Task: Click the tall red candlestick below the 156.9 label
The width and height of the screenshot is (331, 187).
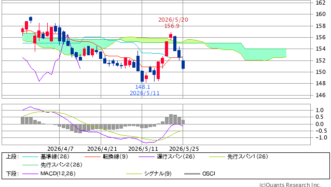Action: pos(167,49)
